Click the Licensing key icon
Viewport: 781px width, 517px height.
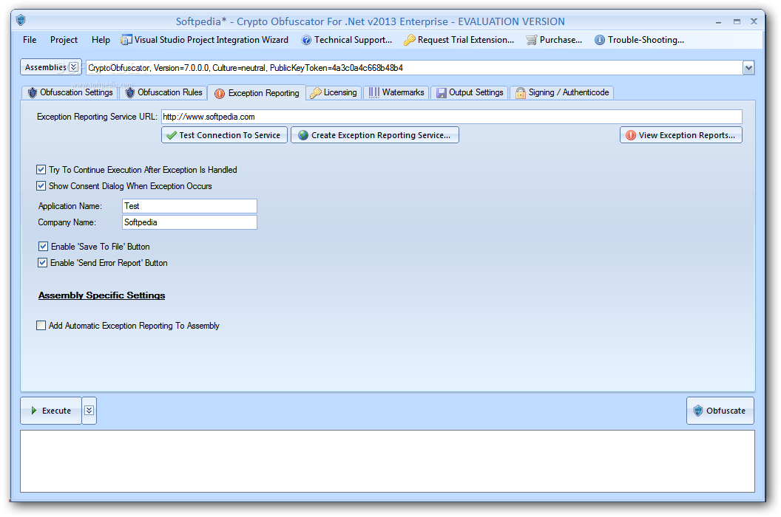315,93
